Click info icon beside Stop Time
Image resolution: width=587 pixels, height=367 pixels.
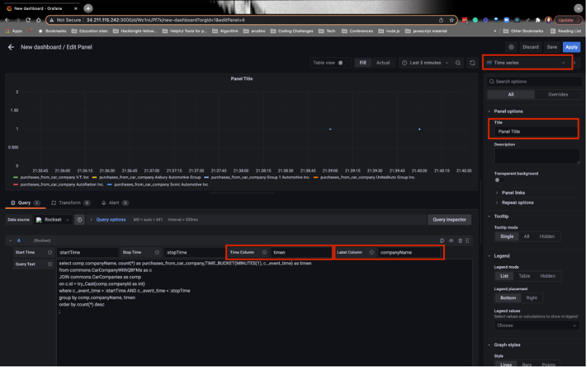point(157,252)
